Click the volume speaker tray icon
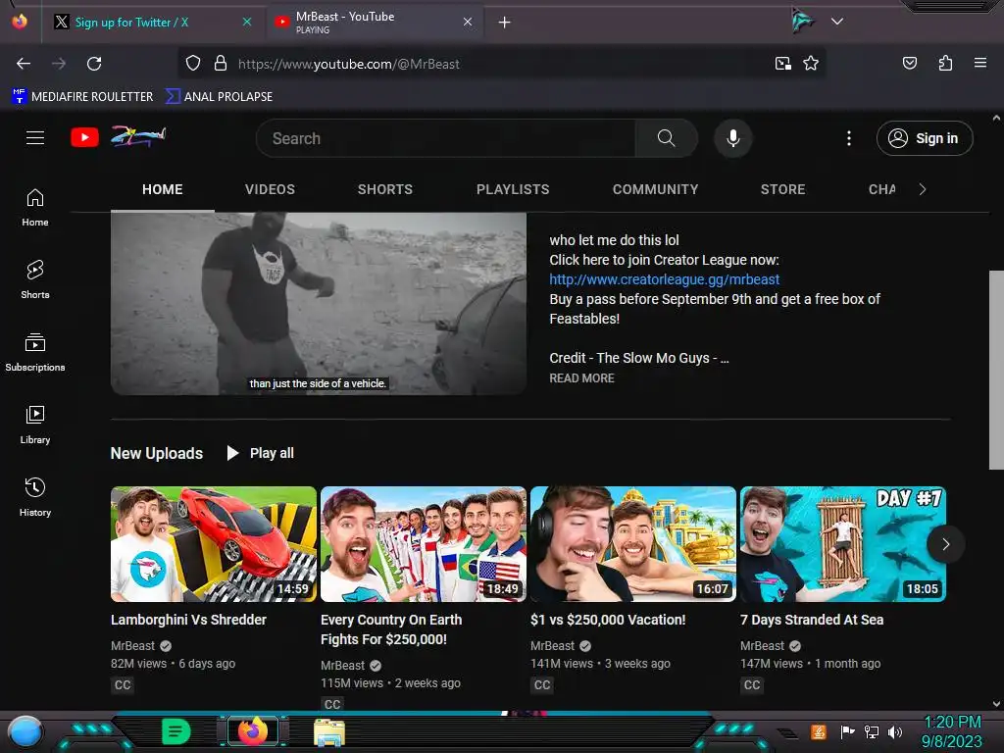Viewport: 1004px width, 753px height. 895,731
